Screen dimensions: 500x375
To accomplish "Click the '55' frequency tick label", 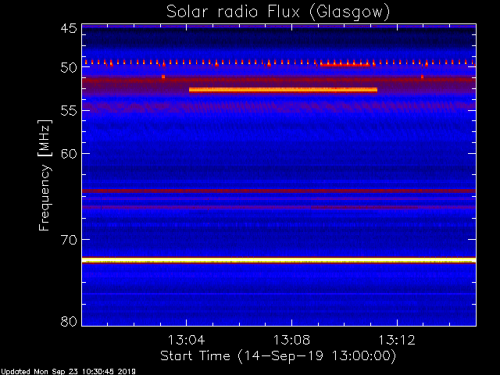I will click(69, 111).
